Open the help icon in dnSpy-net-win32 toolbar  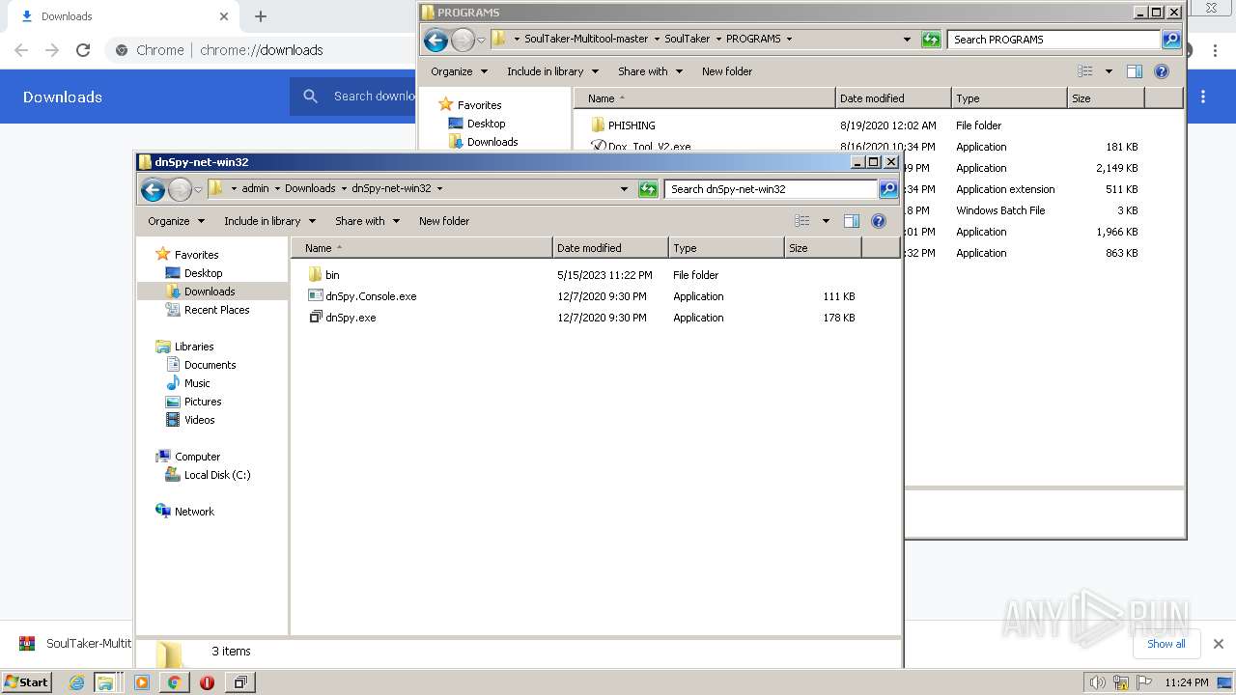coord(879,221)
